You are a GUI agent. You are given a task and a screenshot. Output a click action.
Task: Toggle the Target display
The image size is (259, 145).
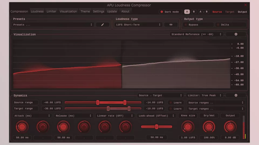click(x=230, y=12)
